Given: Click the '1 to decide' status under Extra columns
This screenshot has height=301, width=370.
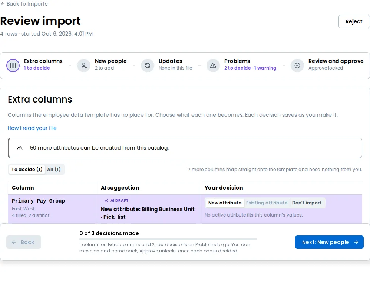Looking at the screenshot, I should (37, 68).
